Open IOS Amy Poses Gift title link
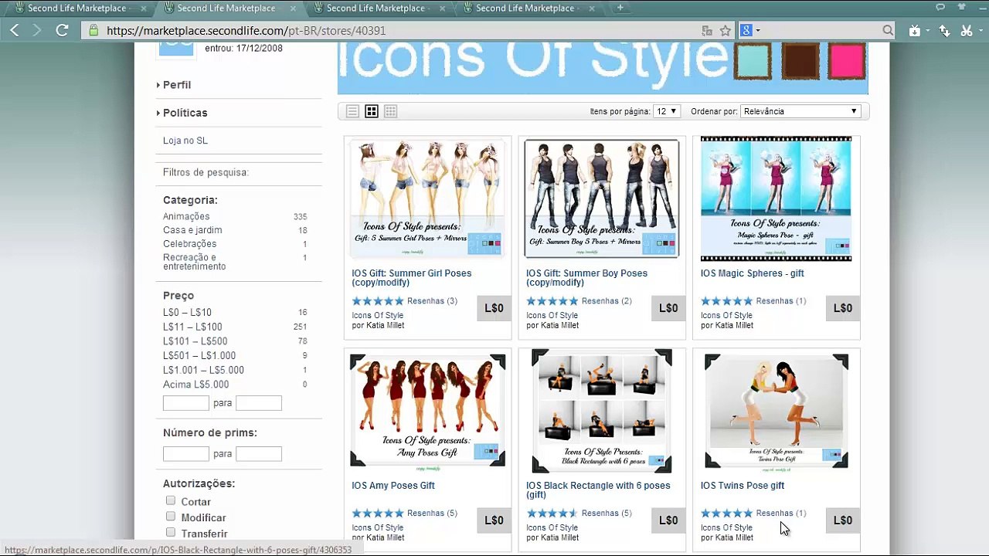This screenshot has width=989, height=556. coord(393,486)
